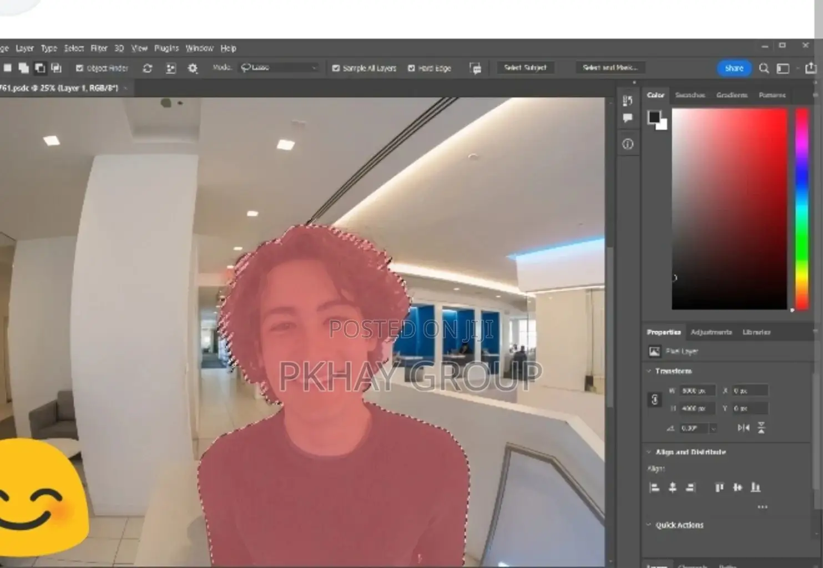This screenshot has height=568, width=823.
Task: Show more align options ellipsis
Action: tap(763, 506)
